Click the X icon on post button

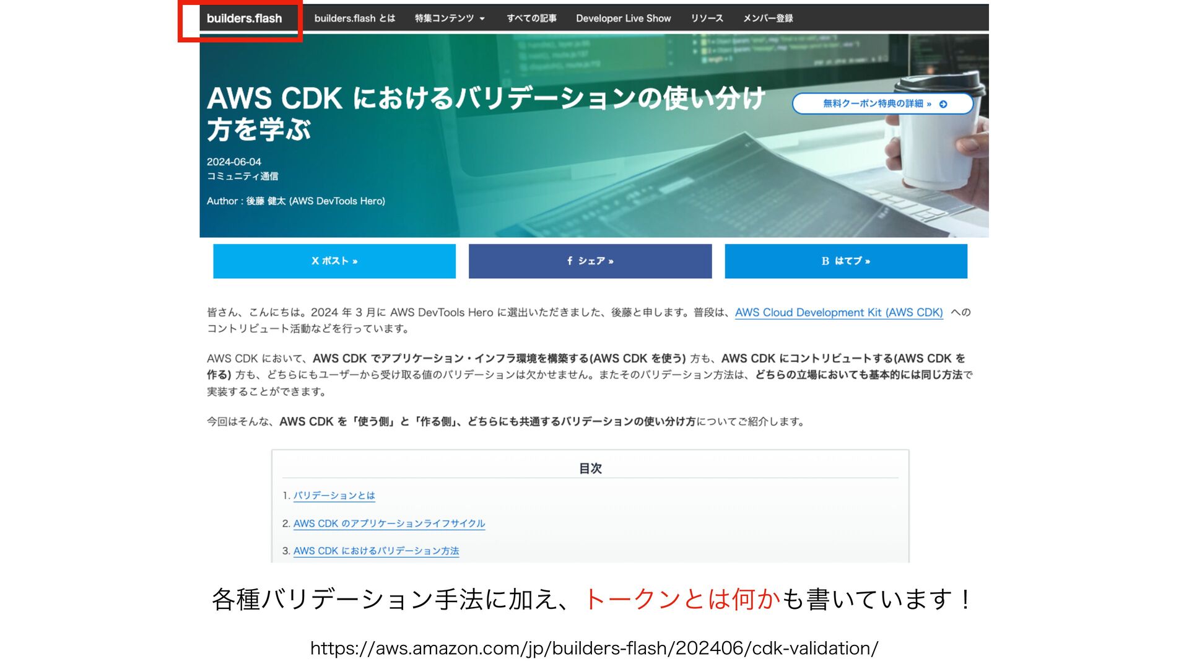pyautogui.click(x=315, y=261)
